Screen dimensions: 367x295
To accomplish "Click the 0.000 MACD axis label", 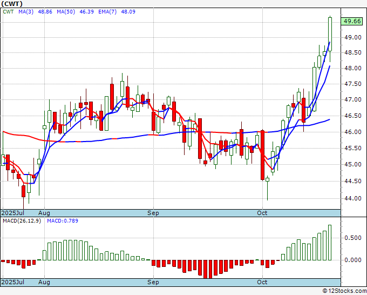I will click(353, 260).
